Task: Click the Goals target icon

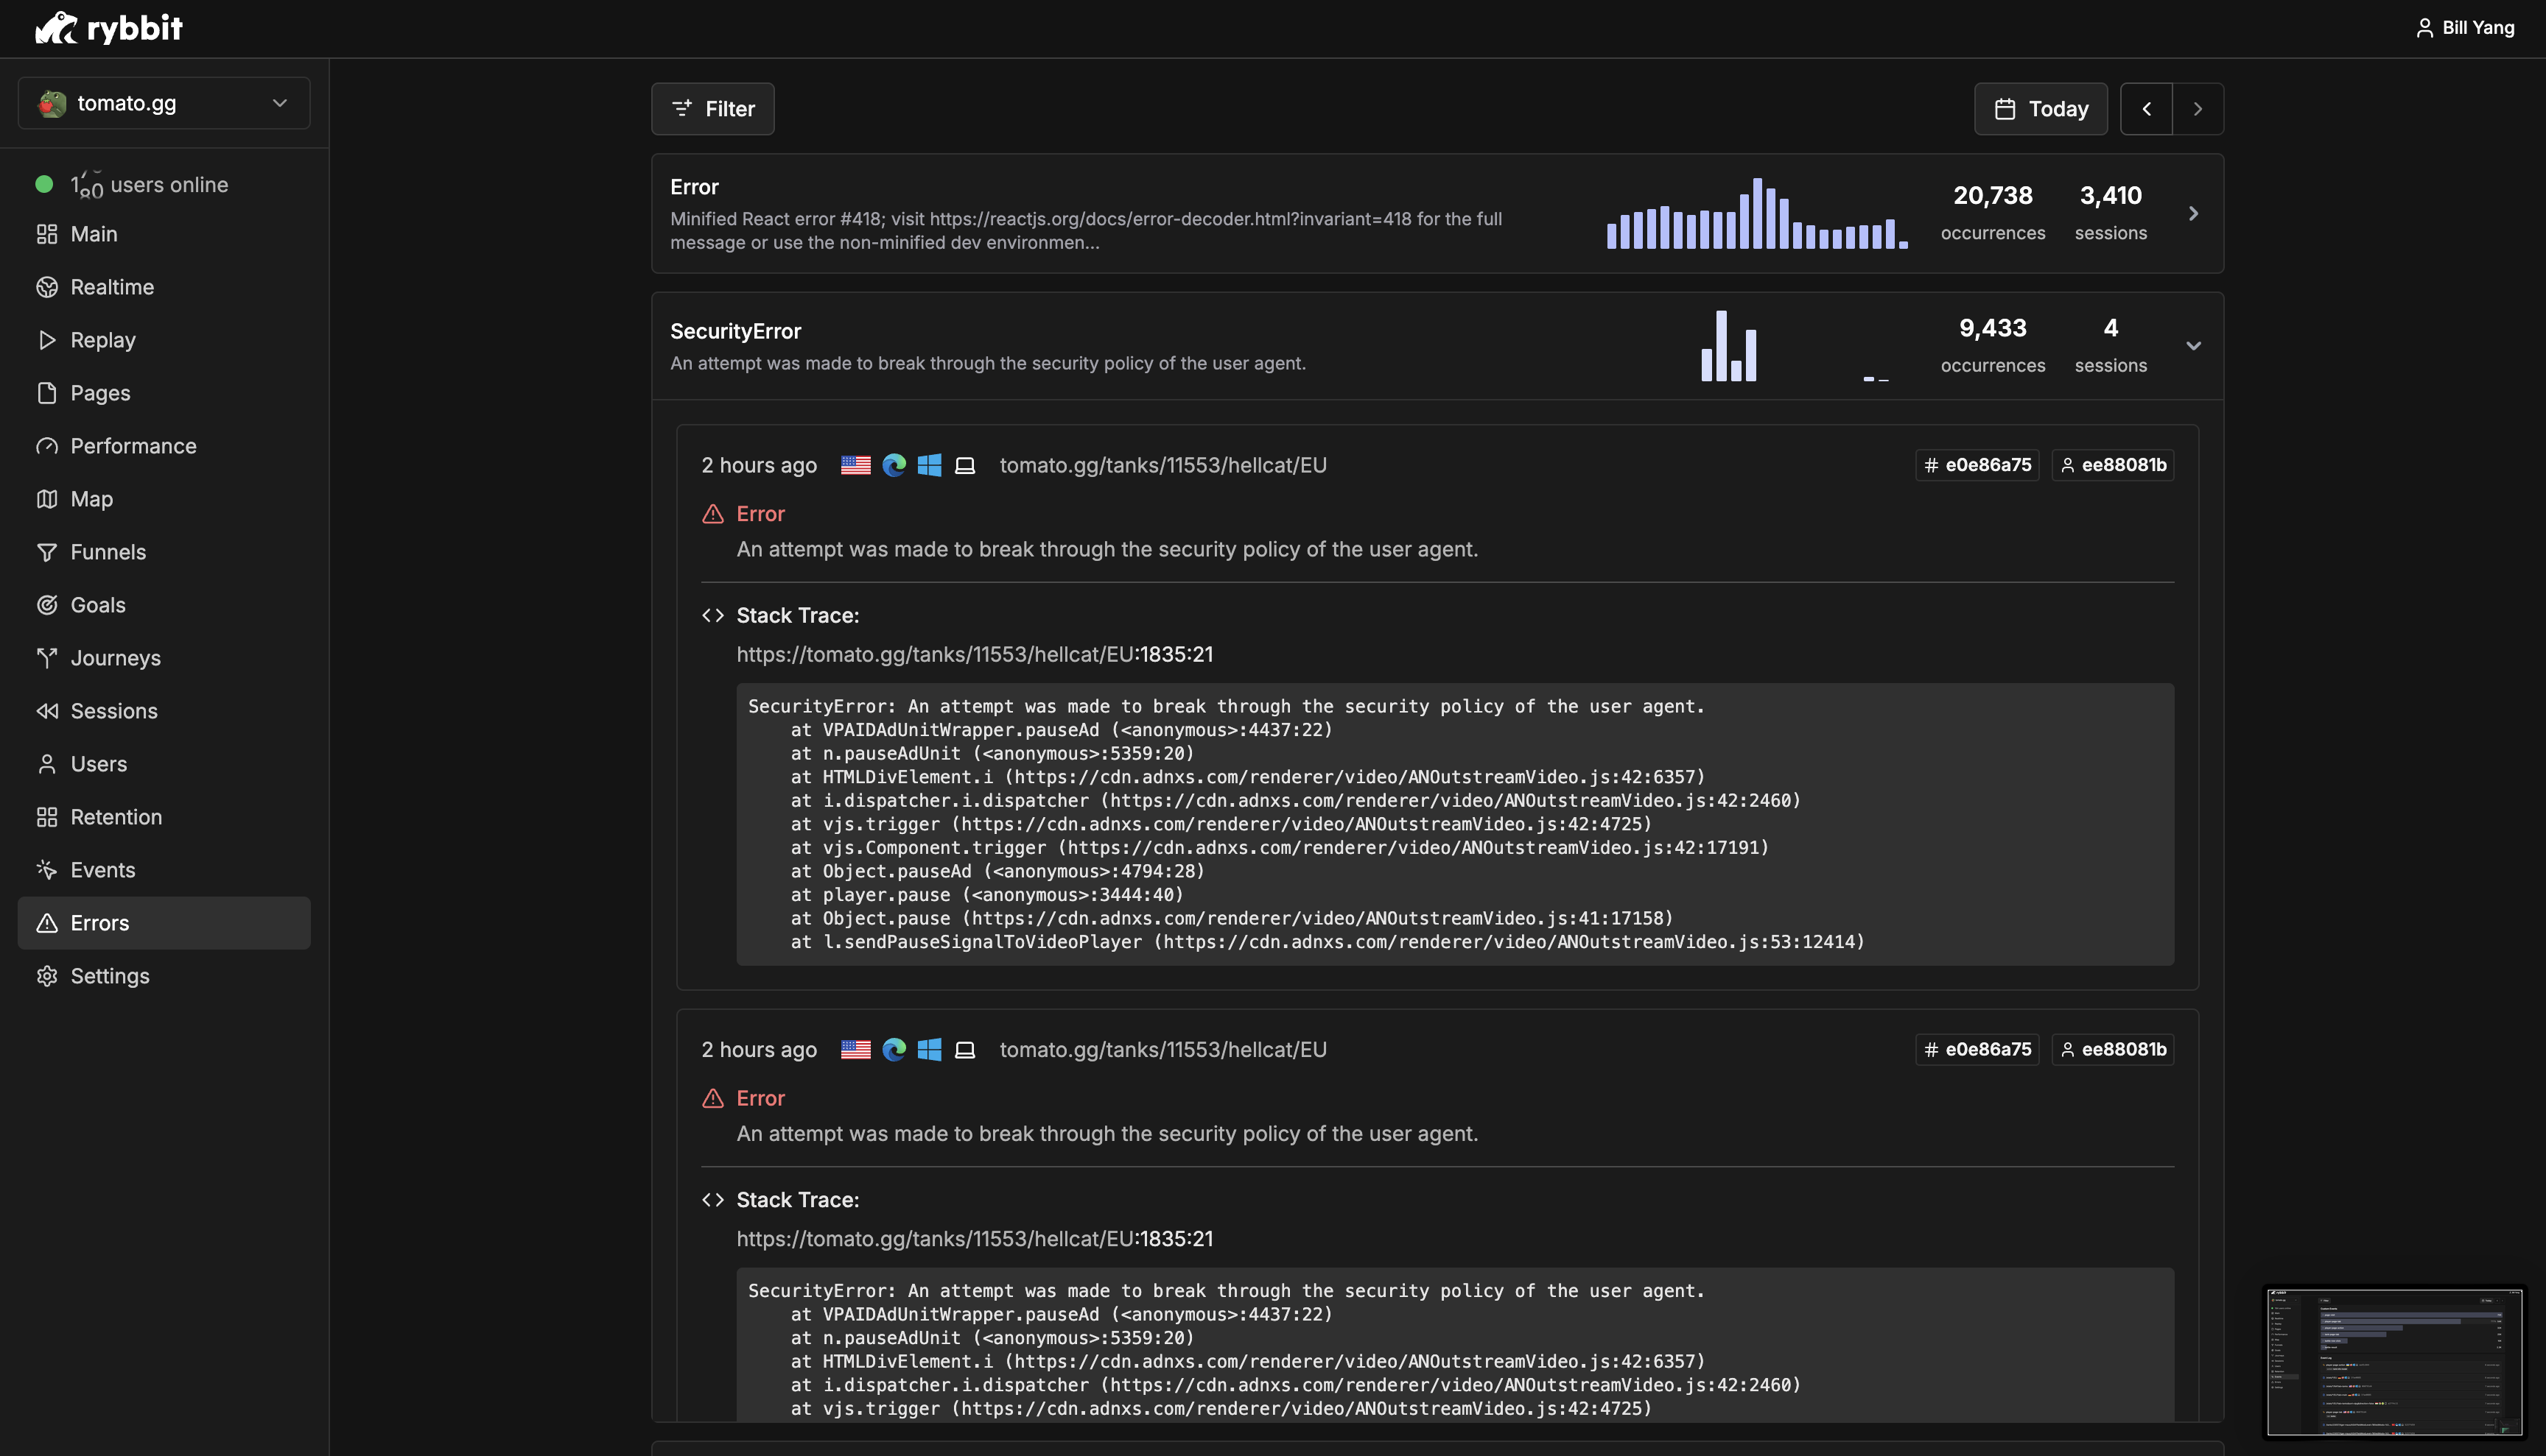Action: (x=47, y=605)
